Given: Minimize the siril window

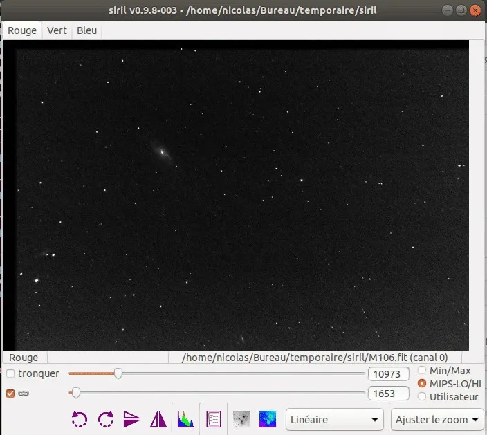Looking at the screenshot, I should click(x=448, y=10).
